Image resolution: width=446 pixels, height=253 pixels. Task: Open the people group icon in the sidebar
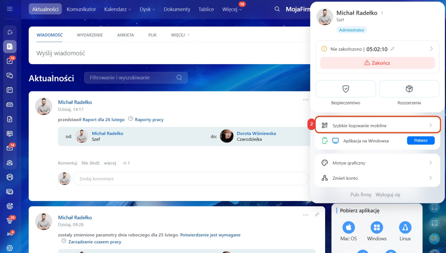(x=10, y=163)
